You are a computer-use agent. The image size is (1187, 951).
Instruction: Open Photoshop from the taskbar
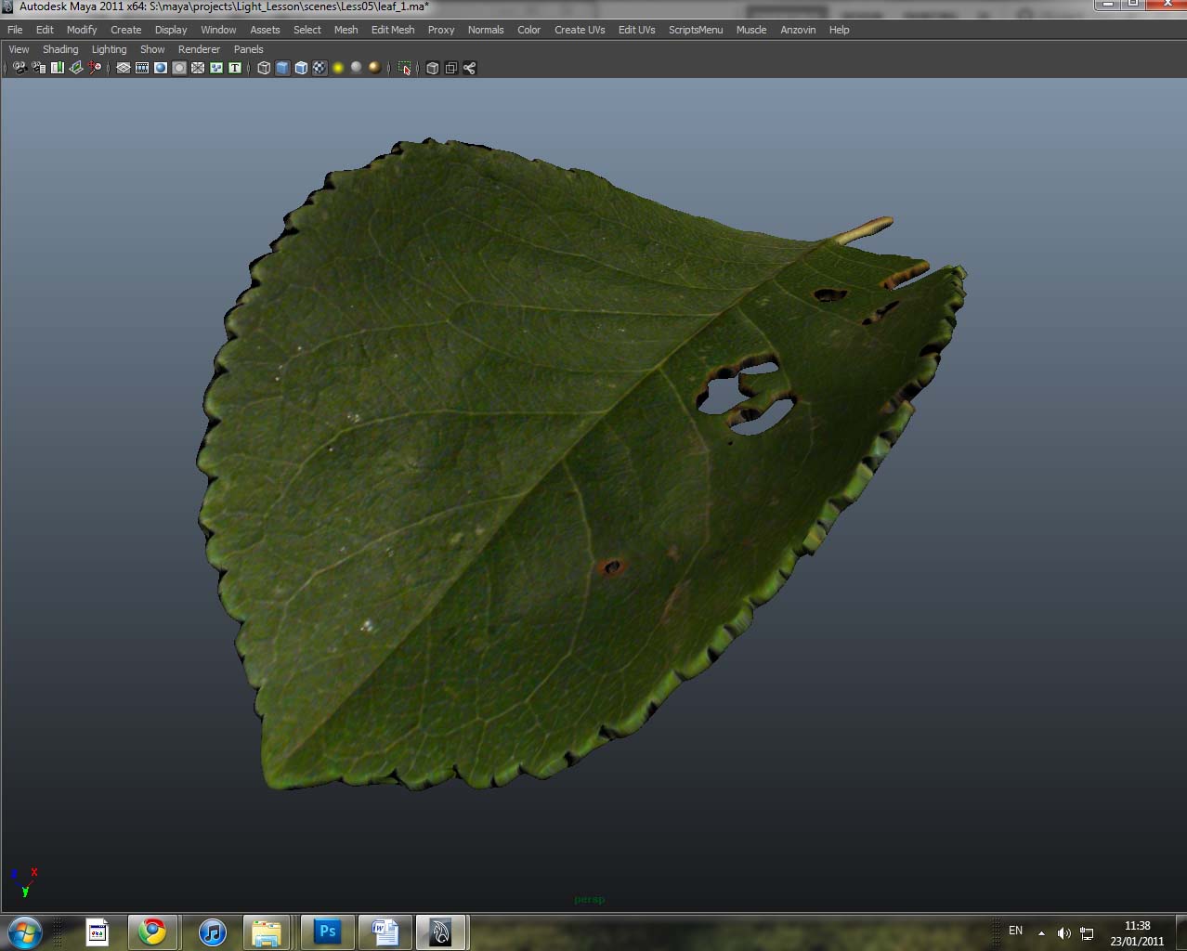coord(327,931)
